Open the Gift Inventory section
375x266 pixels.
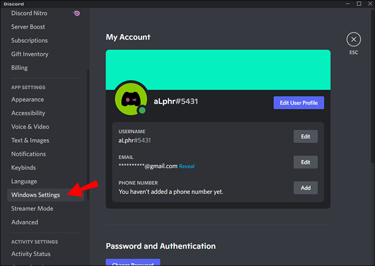pos(30,54)
